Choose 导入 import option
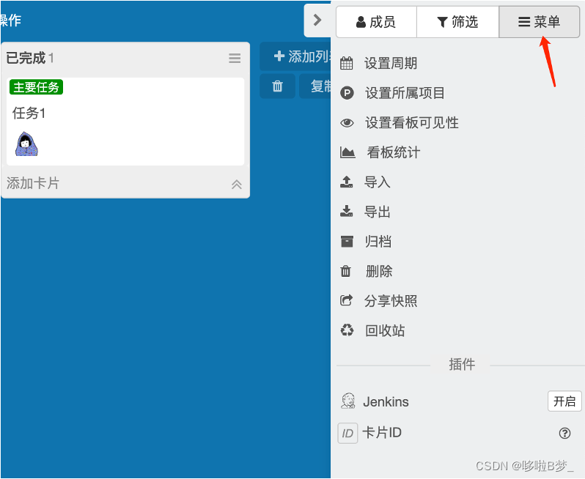This screenshot has width=585, height=479. pyautogui.click(x=378, y=182)
